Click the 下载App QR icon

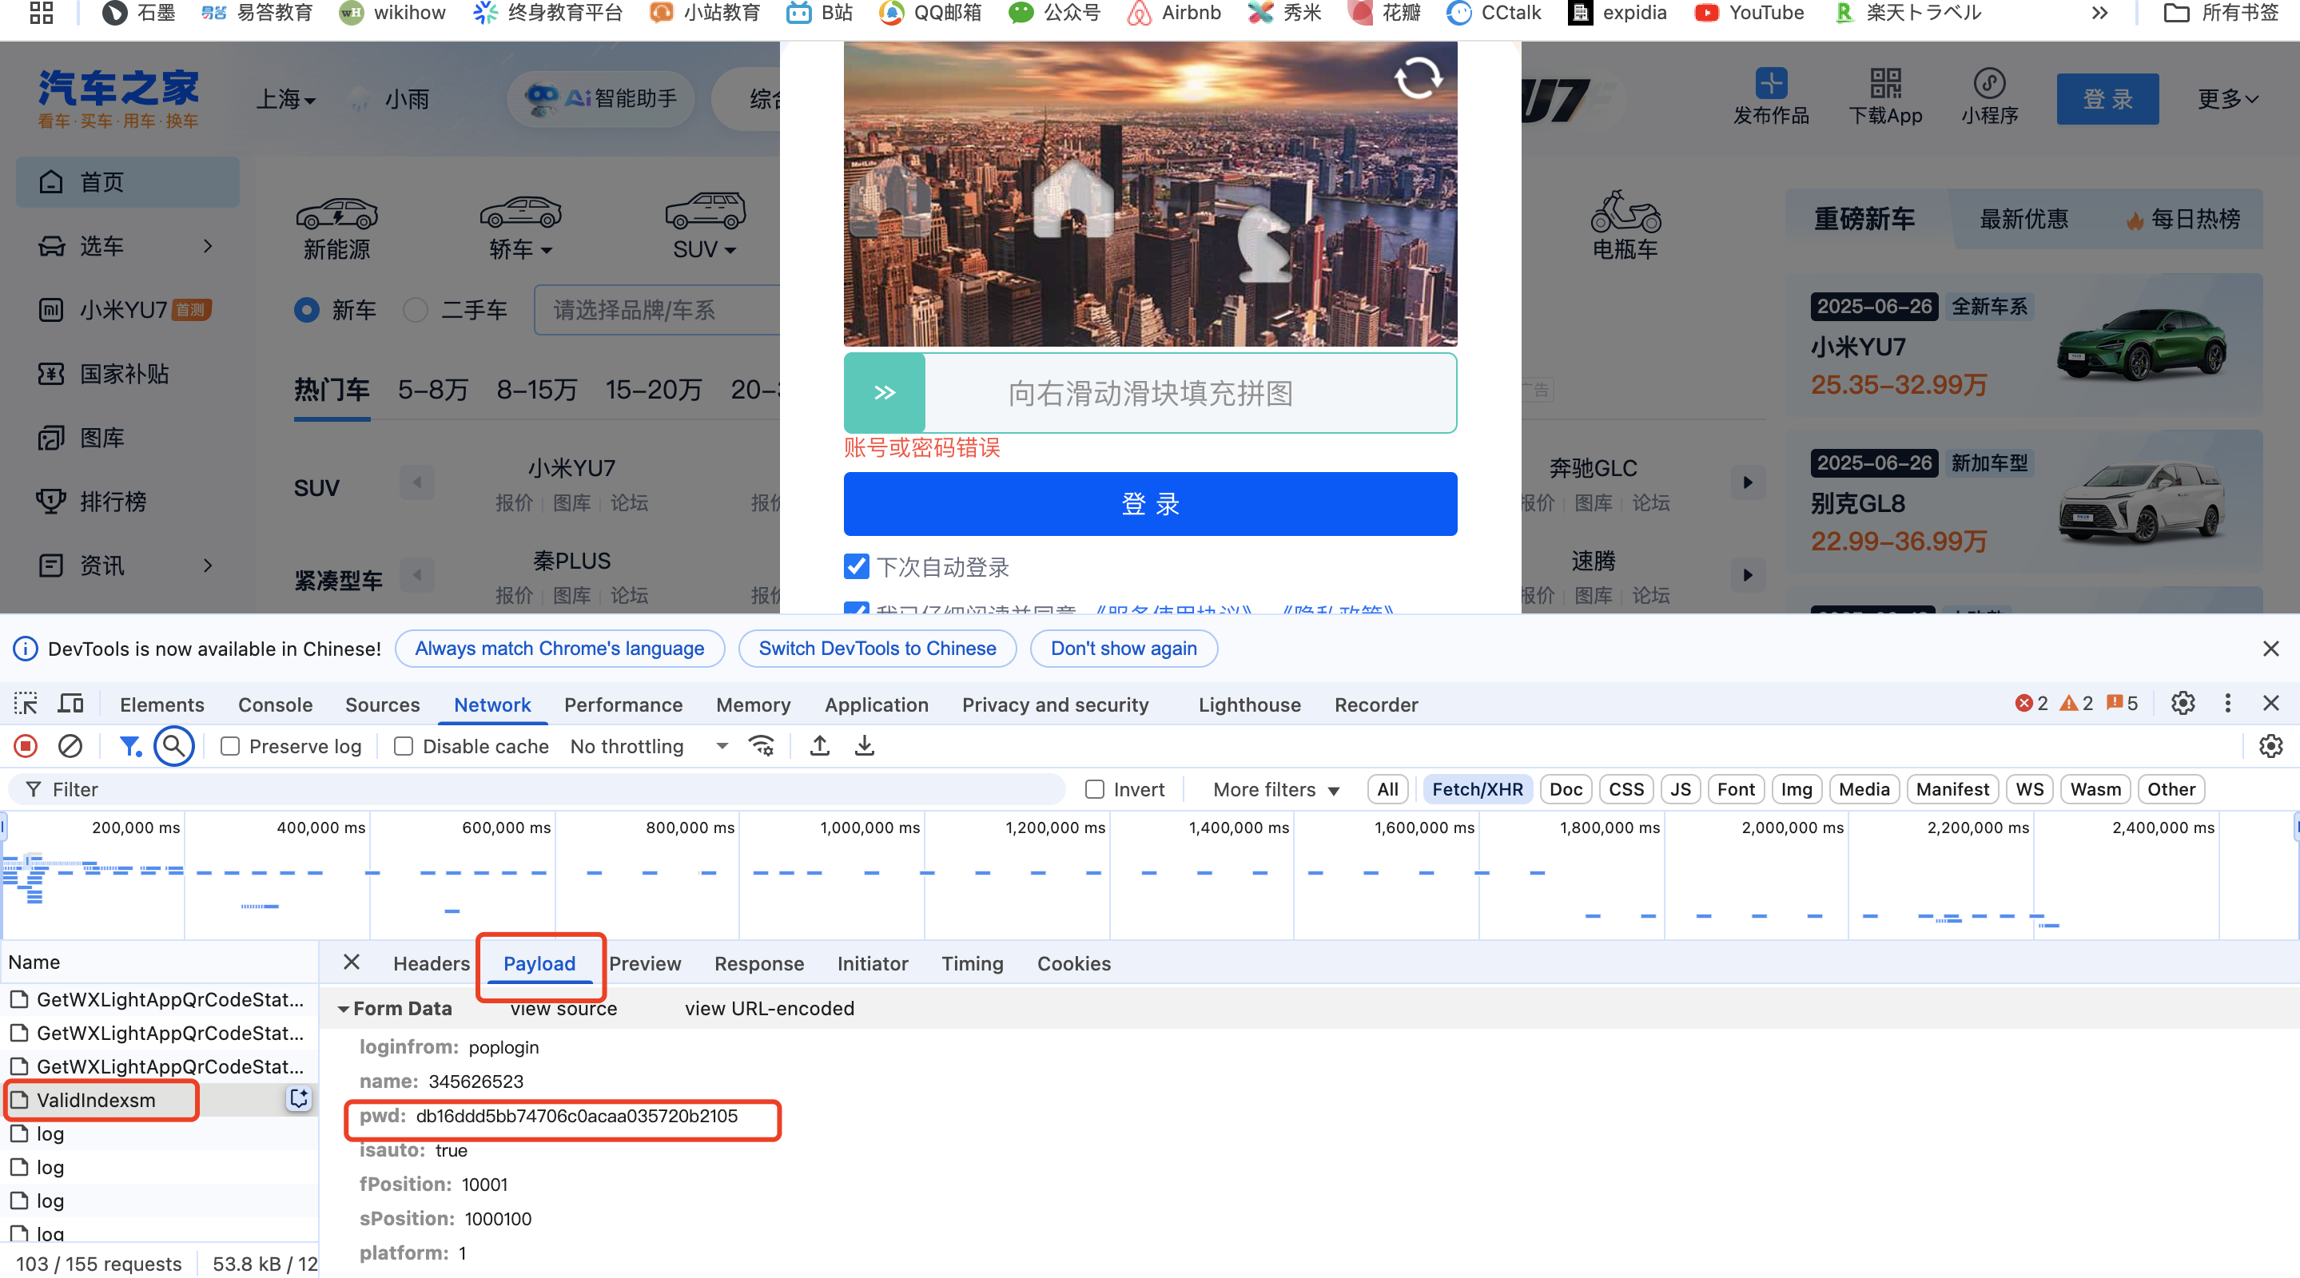[x=1886, y=83]
